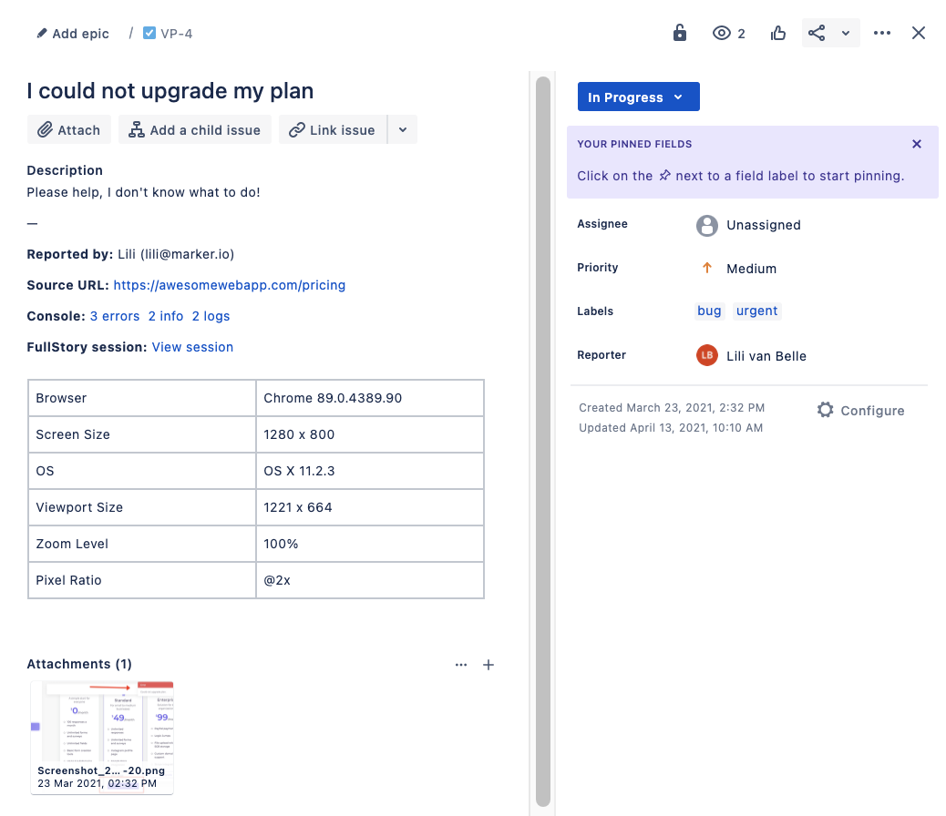Open the FullStory View session link
Screen dimensions: 946x816
(x=192, y=347)
